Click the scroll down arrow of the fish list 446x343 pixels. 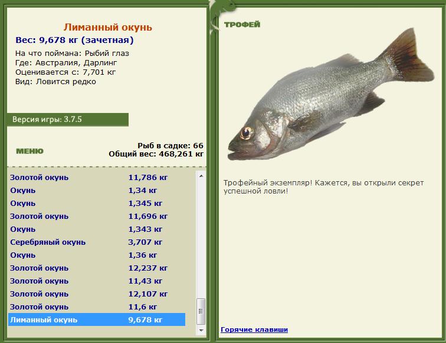tap(201, 330)
